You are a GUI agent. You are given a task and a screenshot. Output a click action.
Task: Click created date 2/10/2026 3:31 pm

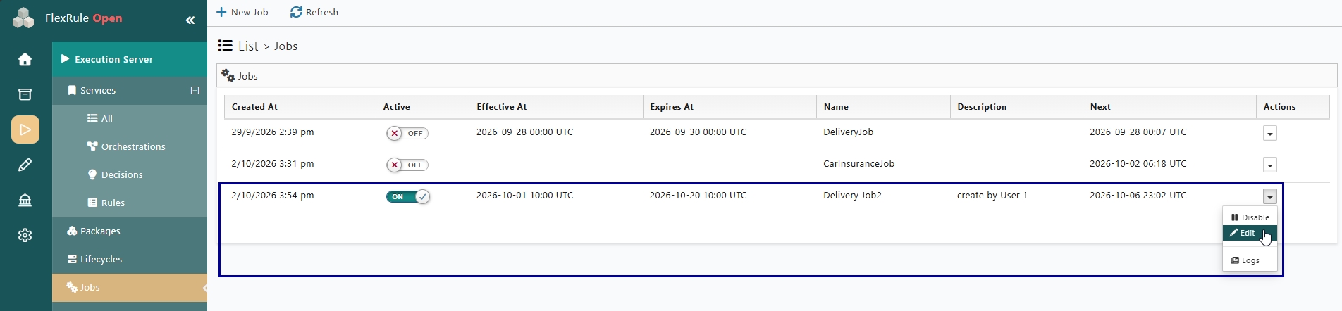pos(273,163)
